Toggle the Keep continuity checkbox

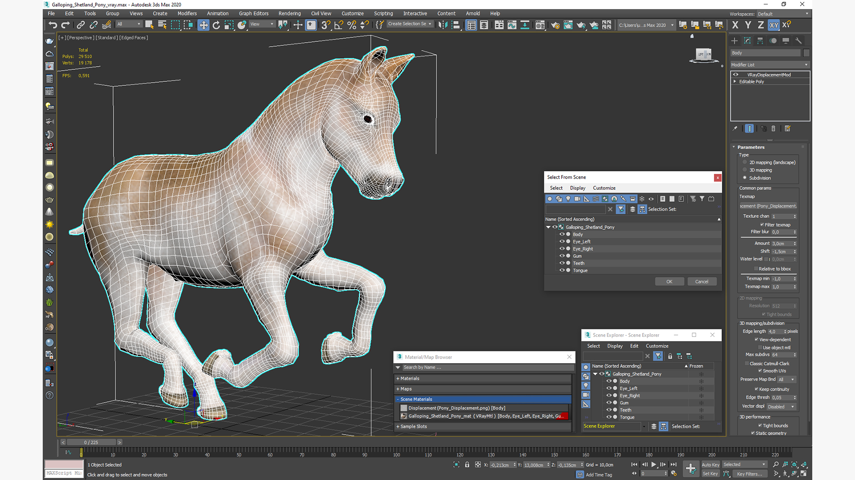756,389
